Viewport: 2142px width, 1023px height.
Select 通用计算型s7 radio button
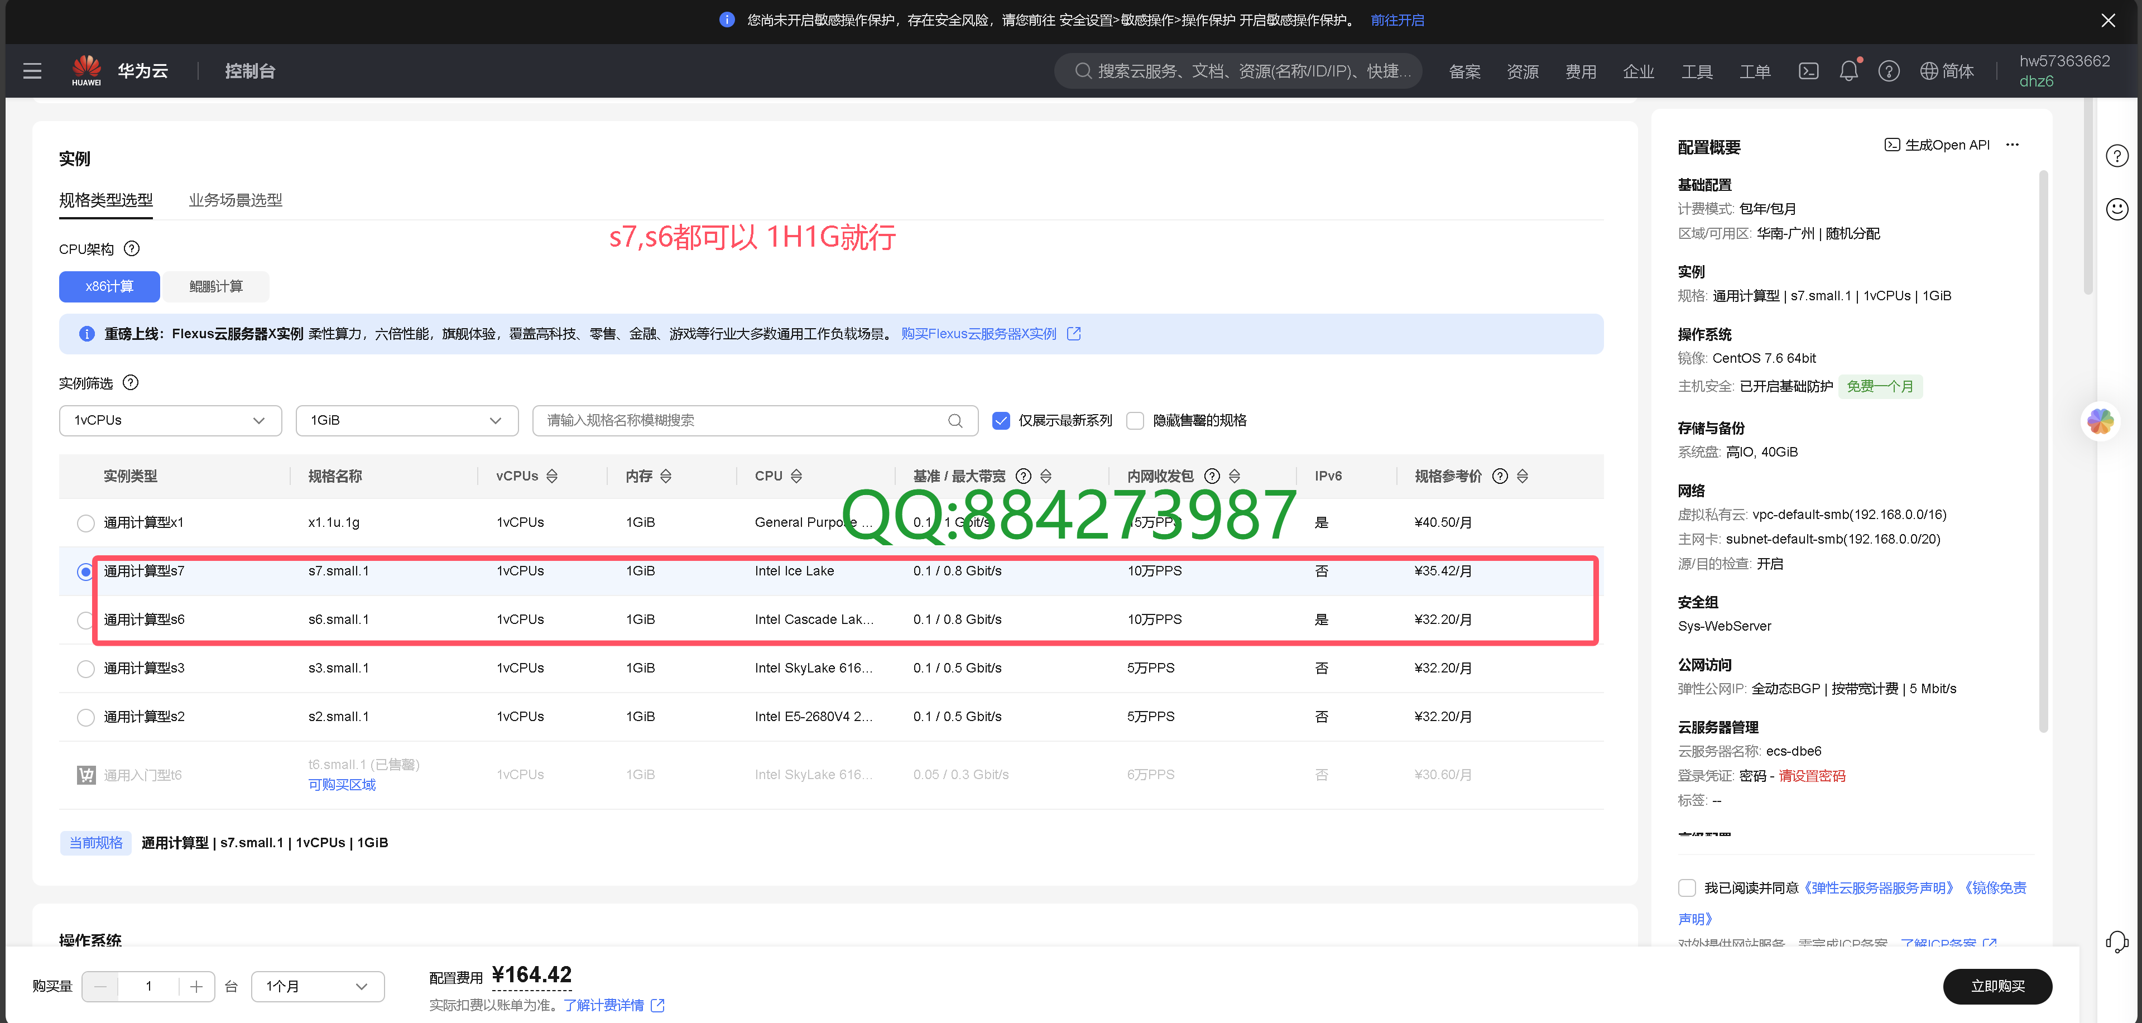85,571
